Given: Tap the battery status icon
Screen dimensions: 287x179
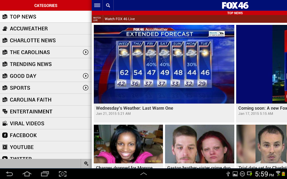Looking at the screenshot, I should pyautogui.click(x=284, y=174).
